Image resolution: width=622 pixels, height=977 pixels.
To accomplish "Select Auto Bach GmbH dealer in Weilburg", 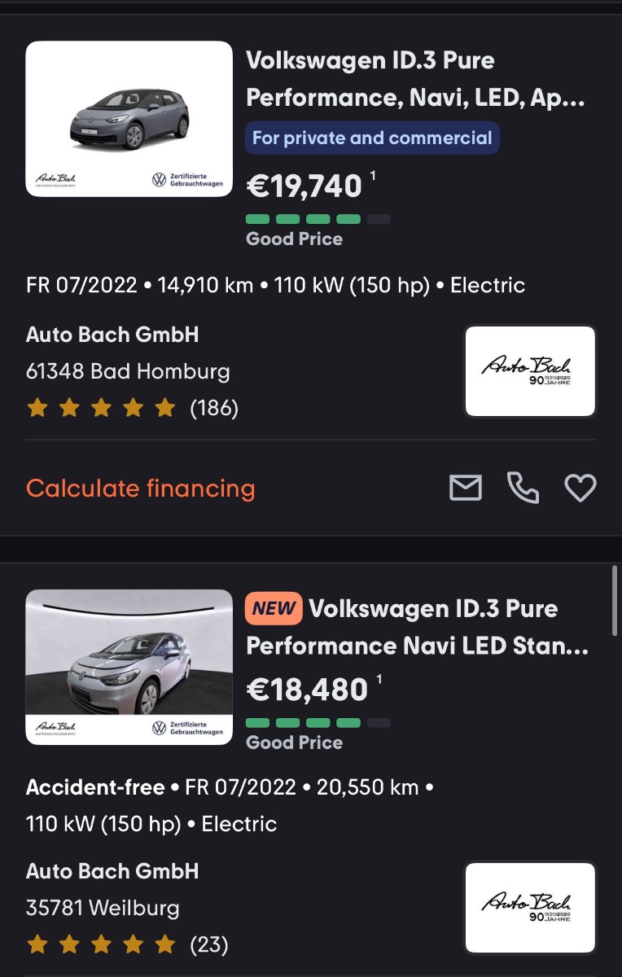I will (x=112, y=871).
